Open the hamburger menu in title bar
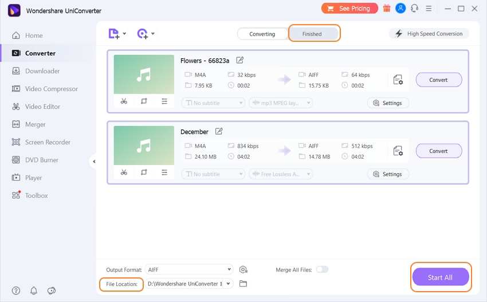 (x=429, y=9)
